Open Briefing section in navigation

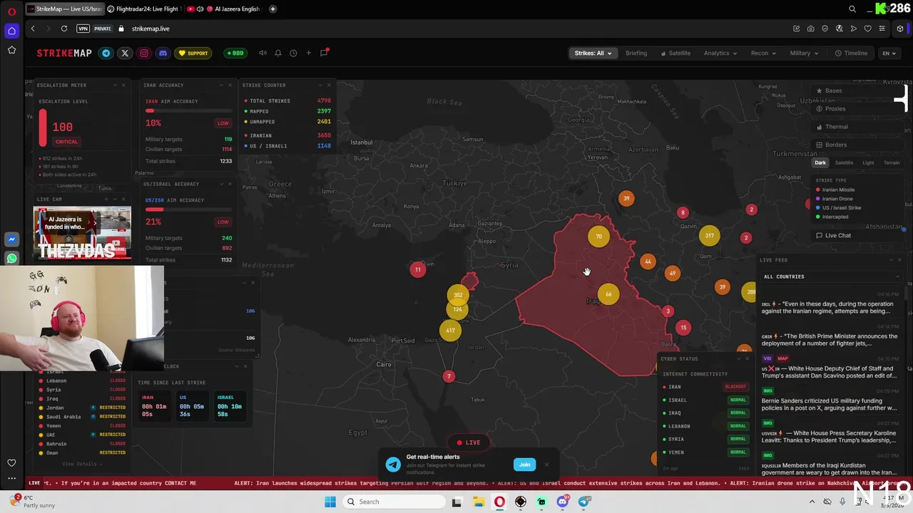coord(636,53)
